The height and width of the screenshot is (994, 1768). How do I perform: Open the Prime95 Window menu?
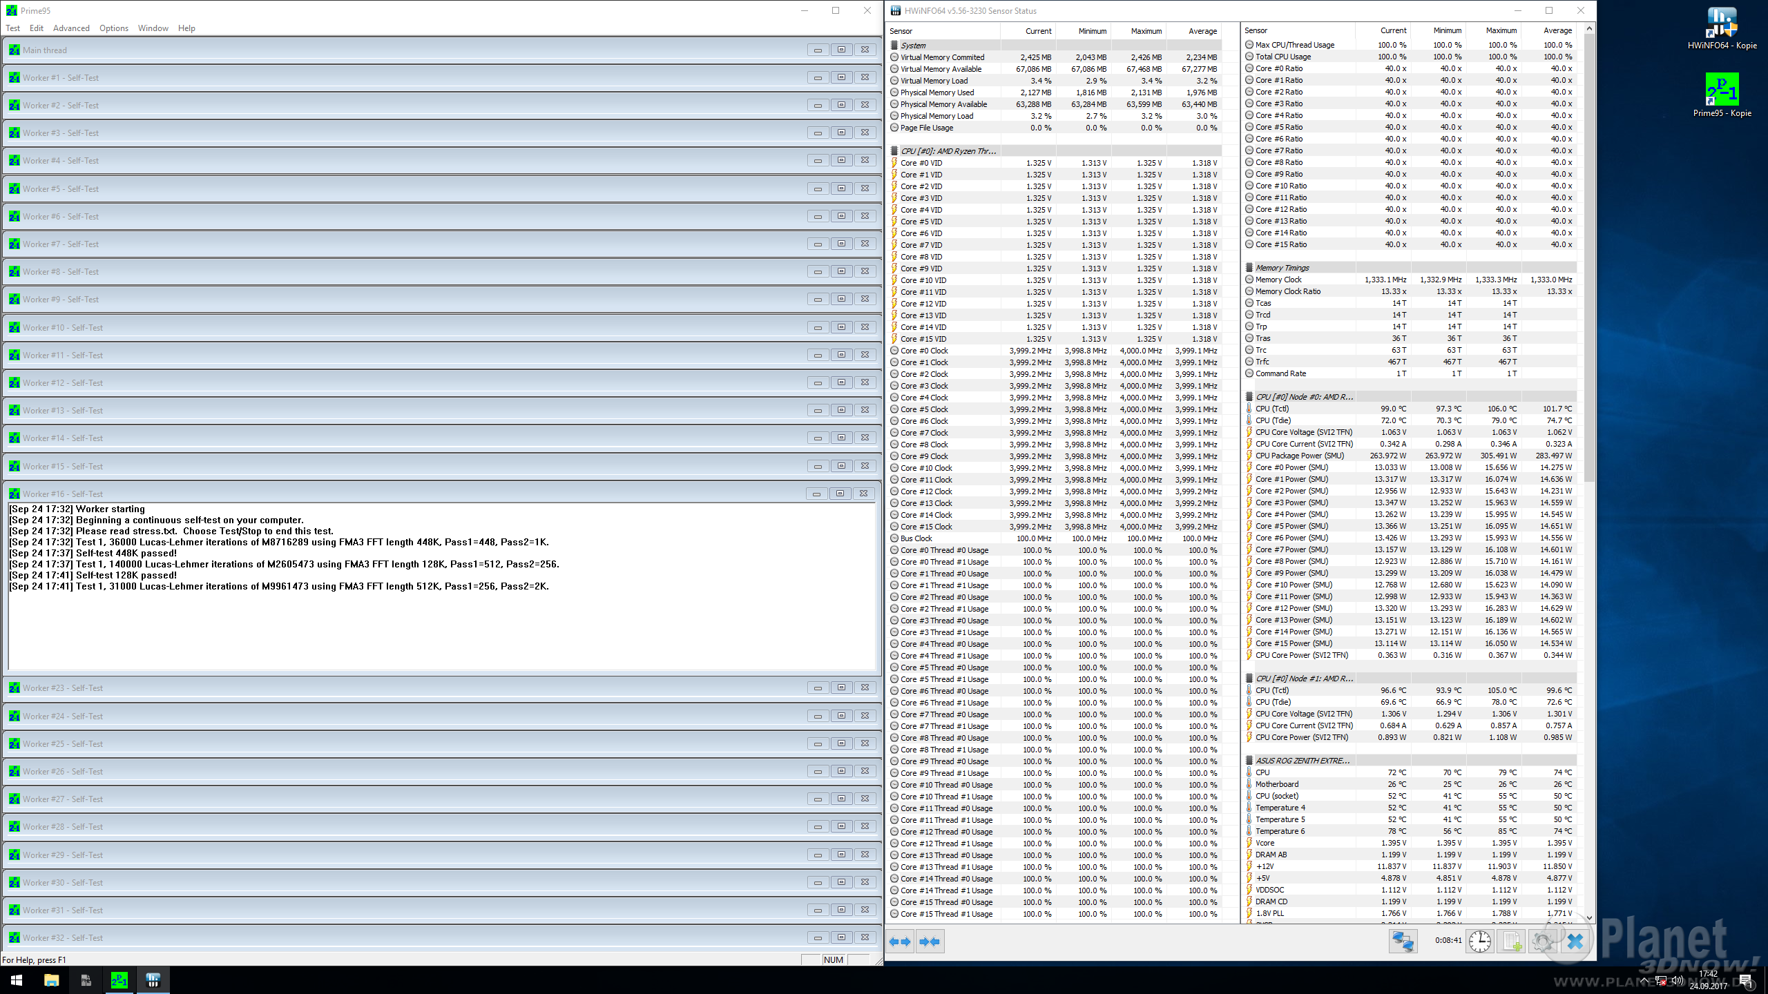(153, 28)
